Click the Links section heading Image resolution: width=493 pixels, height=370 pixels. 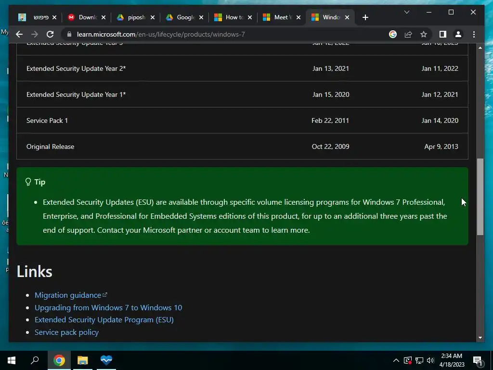coord(35,271)
